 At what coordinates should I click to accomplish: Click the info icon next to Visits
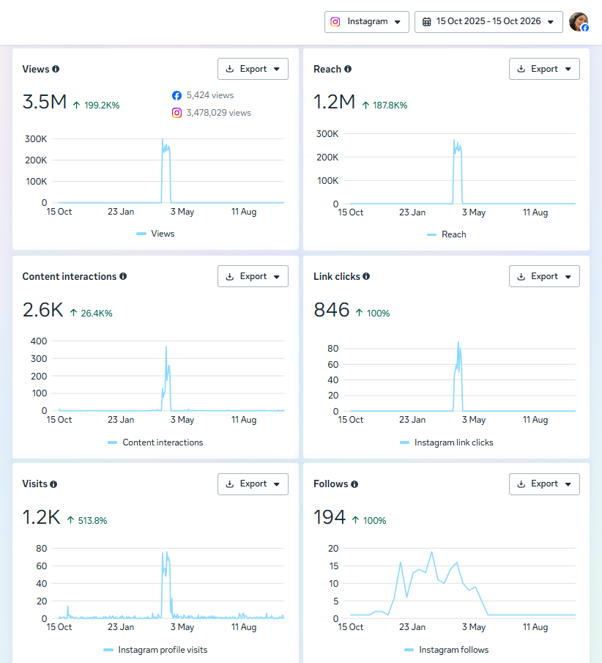53,484
